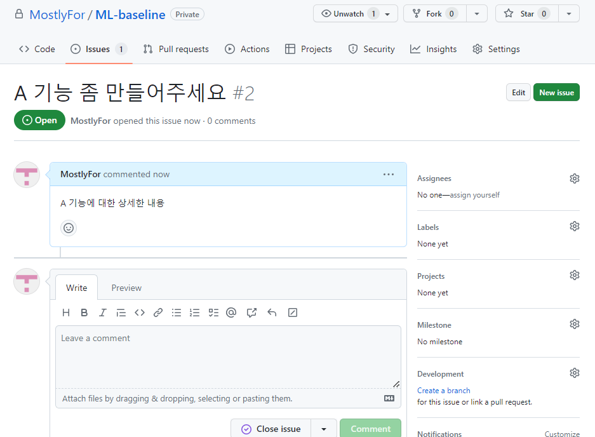Viewport: 595px width, 437px height.
Task: Open the Insights tab
Action: tap(433, 49)
